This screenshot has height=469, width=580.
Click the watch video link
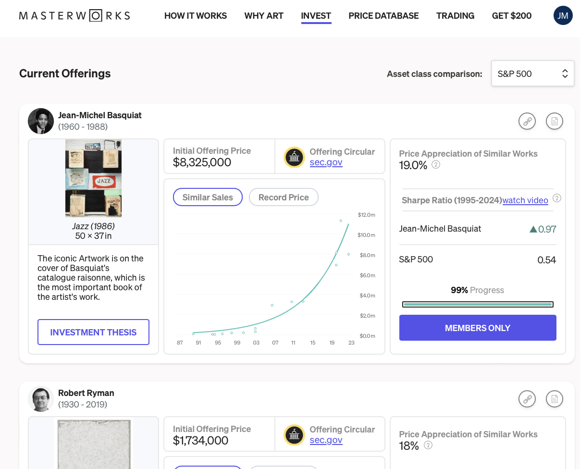tap(525, 200)
